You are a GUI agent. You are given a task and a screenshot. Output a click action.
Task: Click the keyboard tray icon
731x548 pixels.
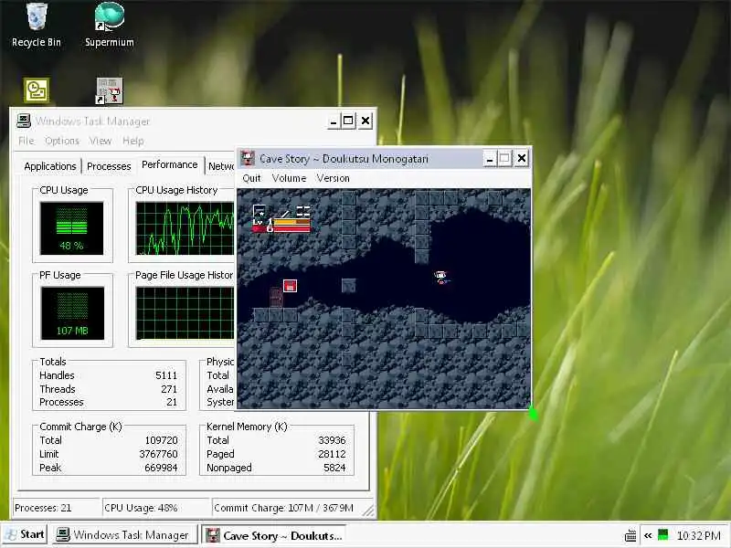coord(630,535)
